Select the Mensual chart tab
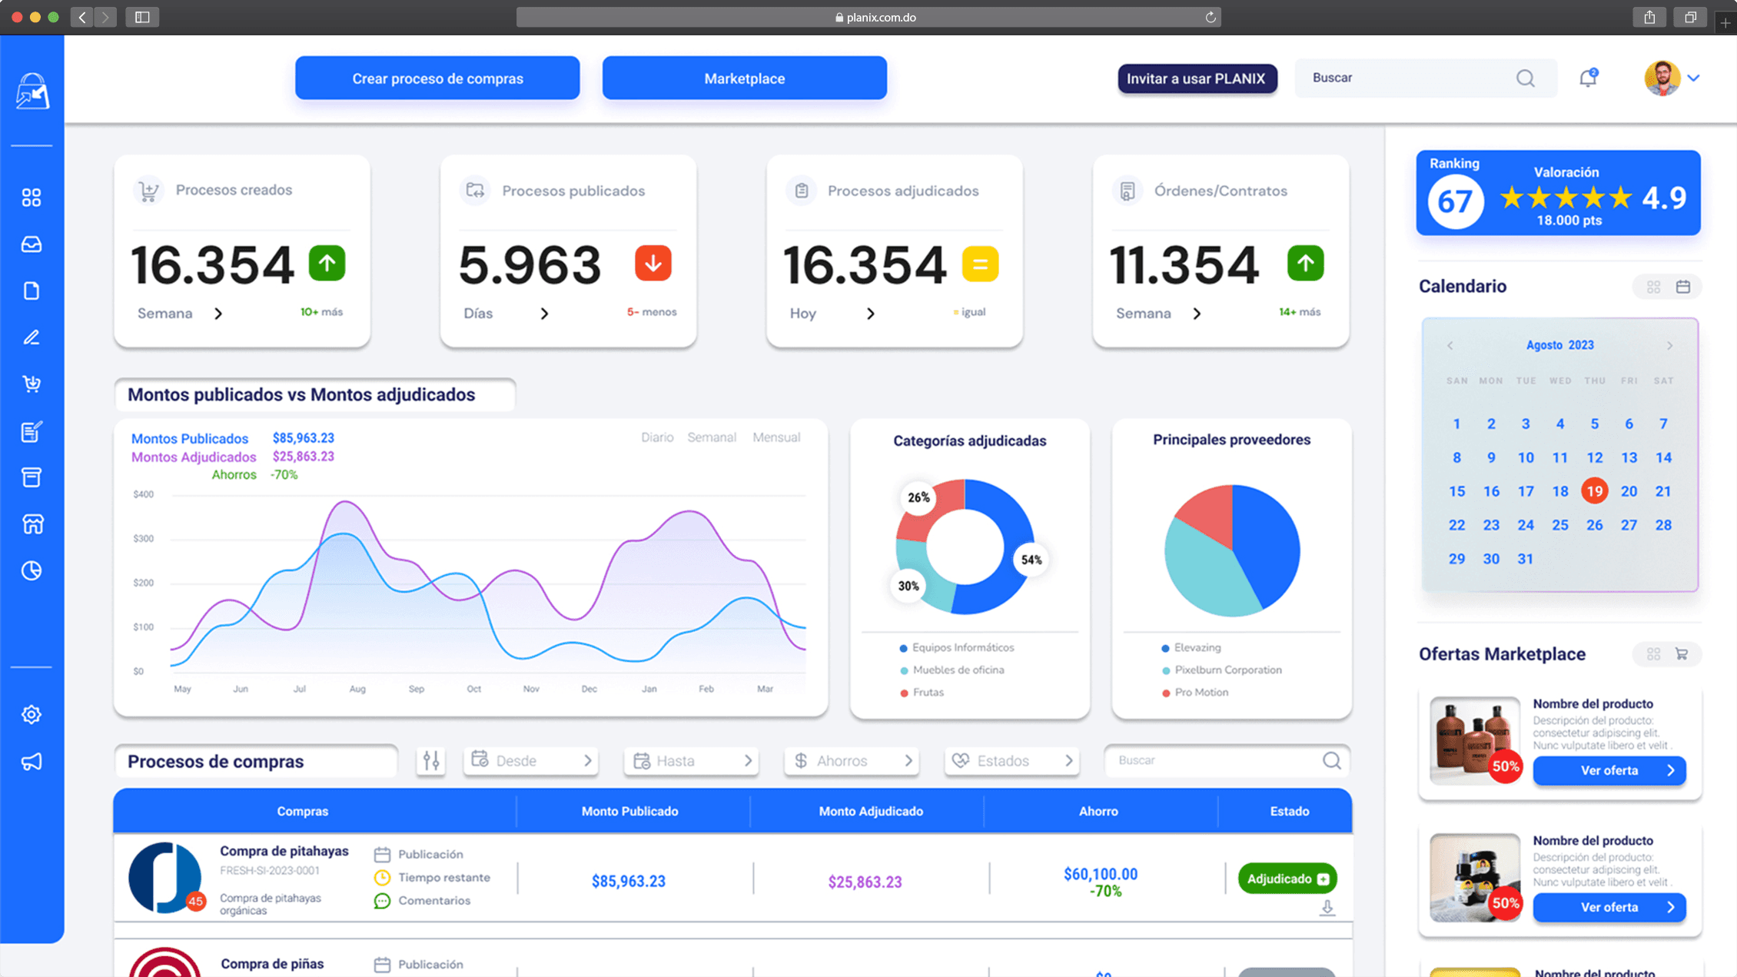 pyautogui.click(x=776, y=437)
